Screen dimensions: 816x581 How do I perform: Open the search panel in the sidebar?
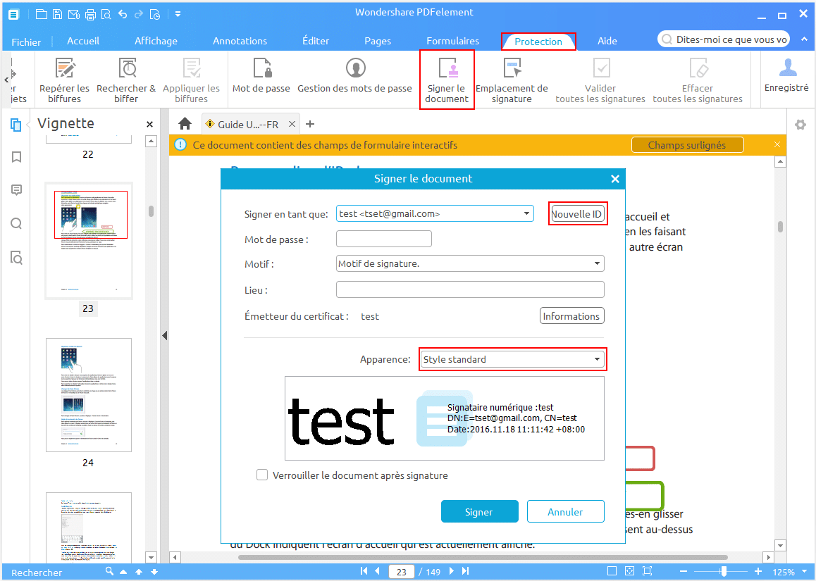[16, 224]
